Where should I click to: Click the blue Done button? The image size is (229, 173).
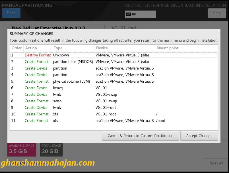click(x=11, y=13)
